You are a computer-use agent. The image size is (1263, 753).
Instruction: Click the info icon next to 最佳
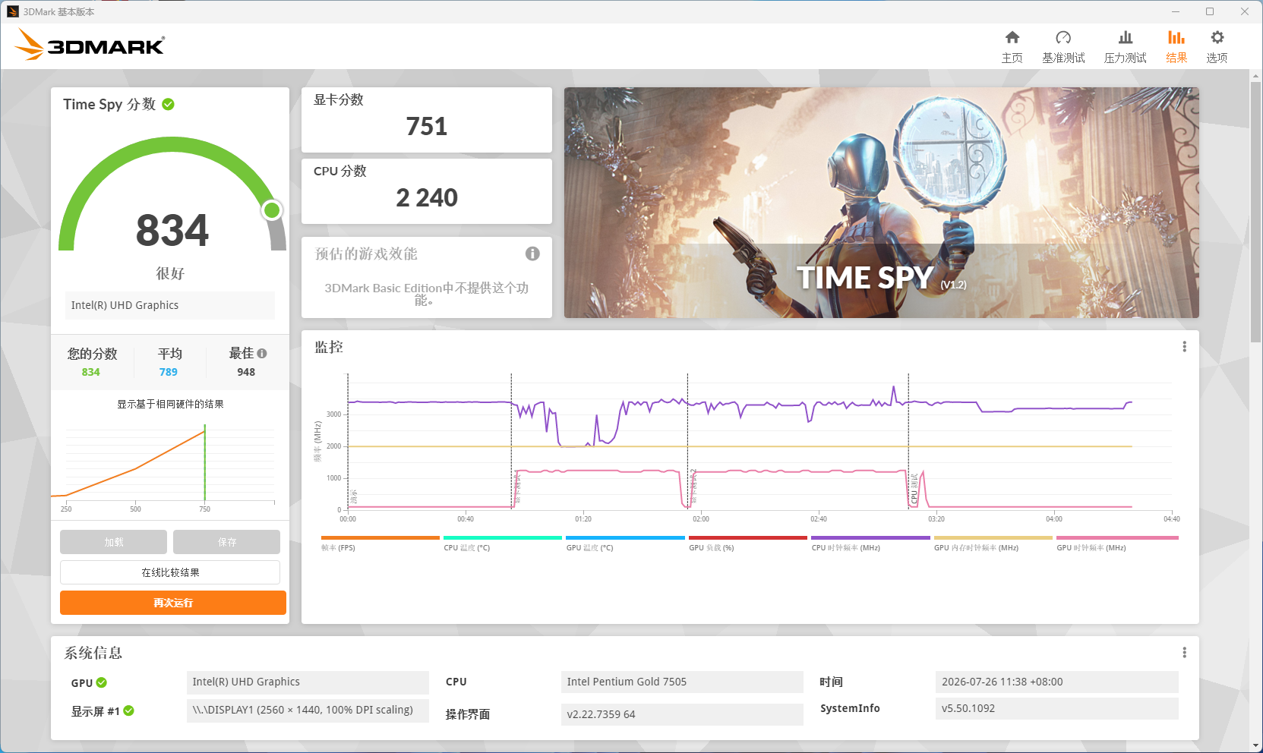pos(262,353)
